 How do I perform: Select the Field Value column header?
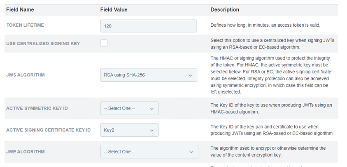114,10
